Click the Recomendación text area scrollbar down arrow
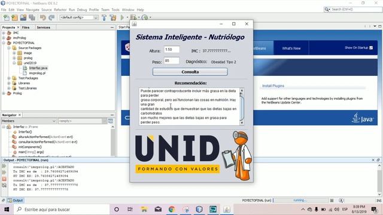 coord(242,123)
